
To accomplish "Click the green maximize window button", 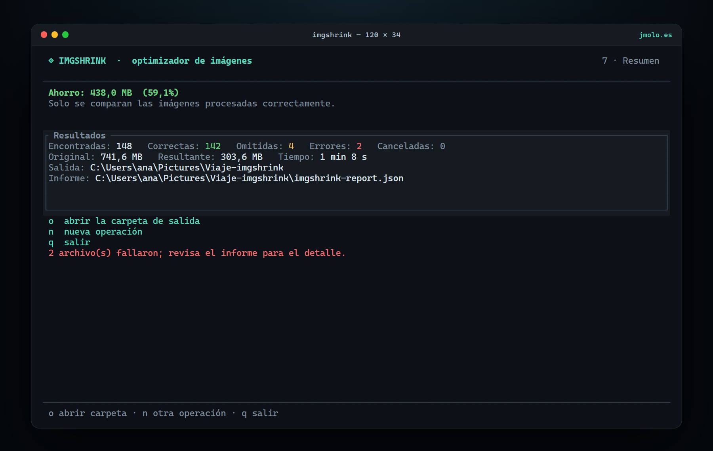I will [x=65, y=35].
